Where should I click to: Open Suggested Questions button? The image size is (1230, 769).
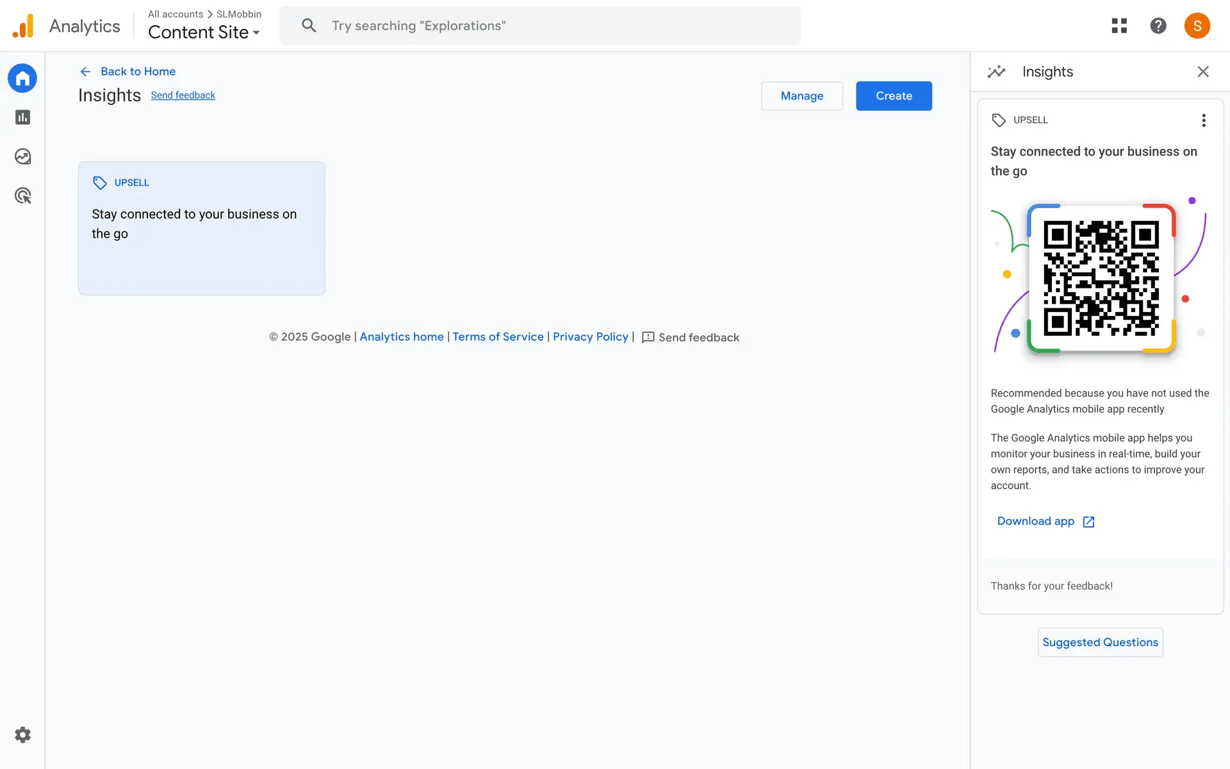click(x=1100, y=642)
